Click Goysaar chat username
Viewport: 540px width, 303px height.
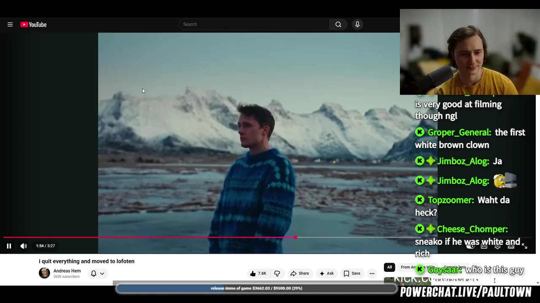[x=445, y=270]
